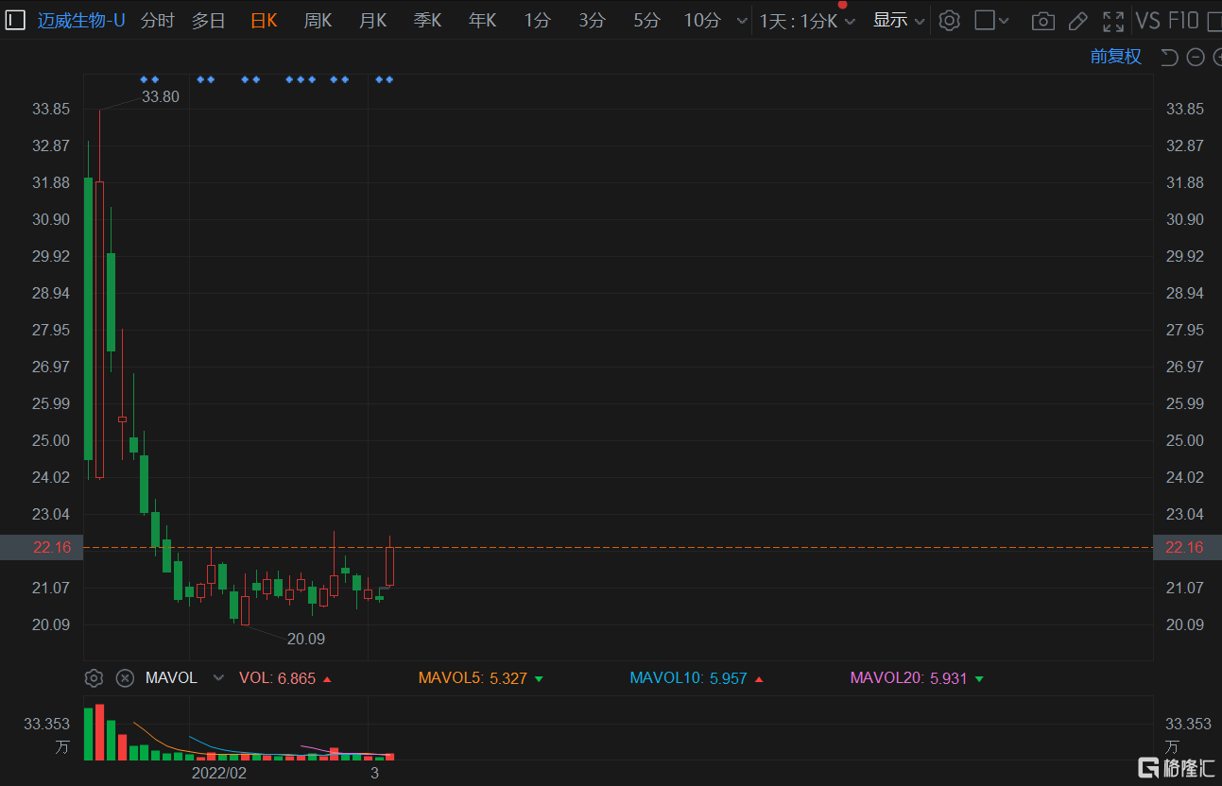Click the 前复权 price adjustment link
Image resolution: width=1222 pixels, height=786 pixels.
pyautogui.click(x=1115, y=57)
